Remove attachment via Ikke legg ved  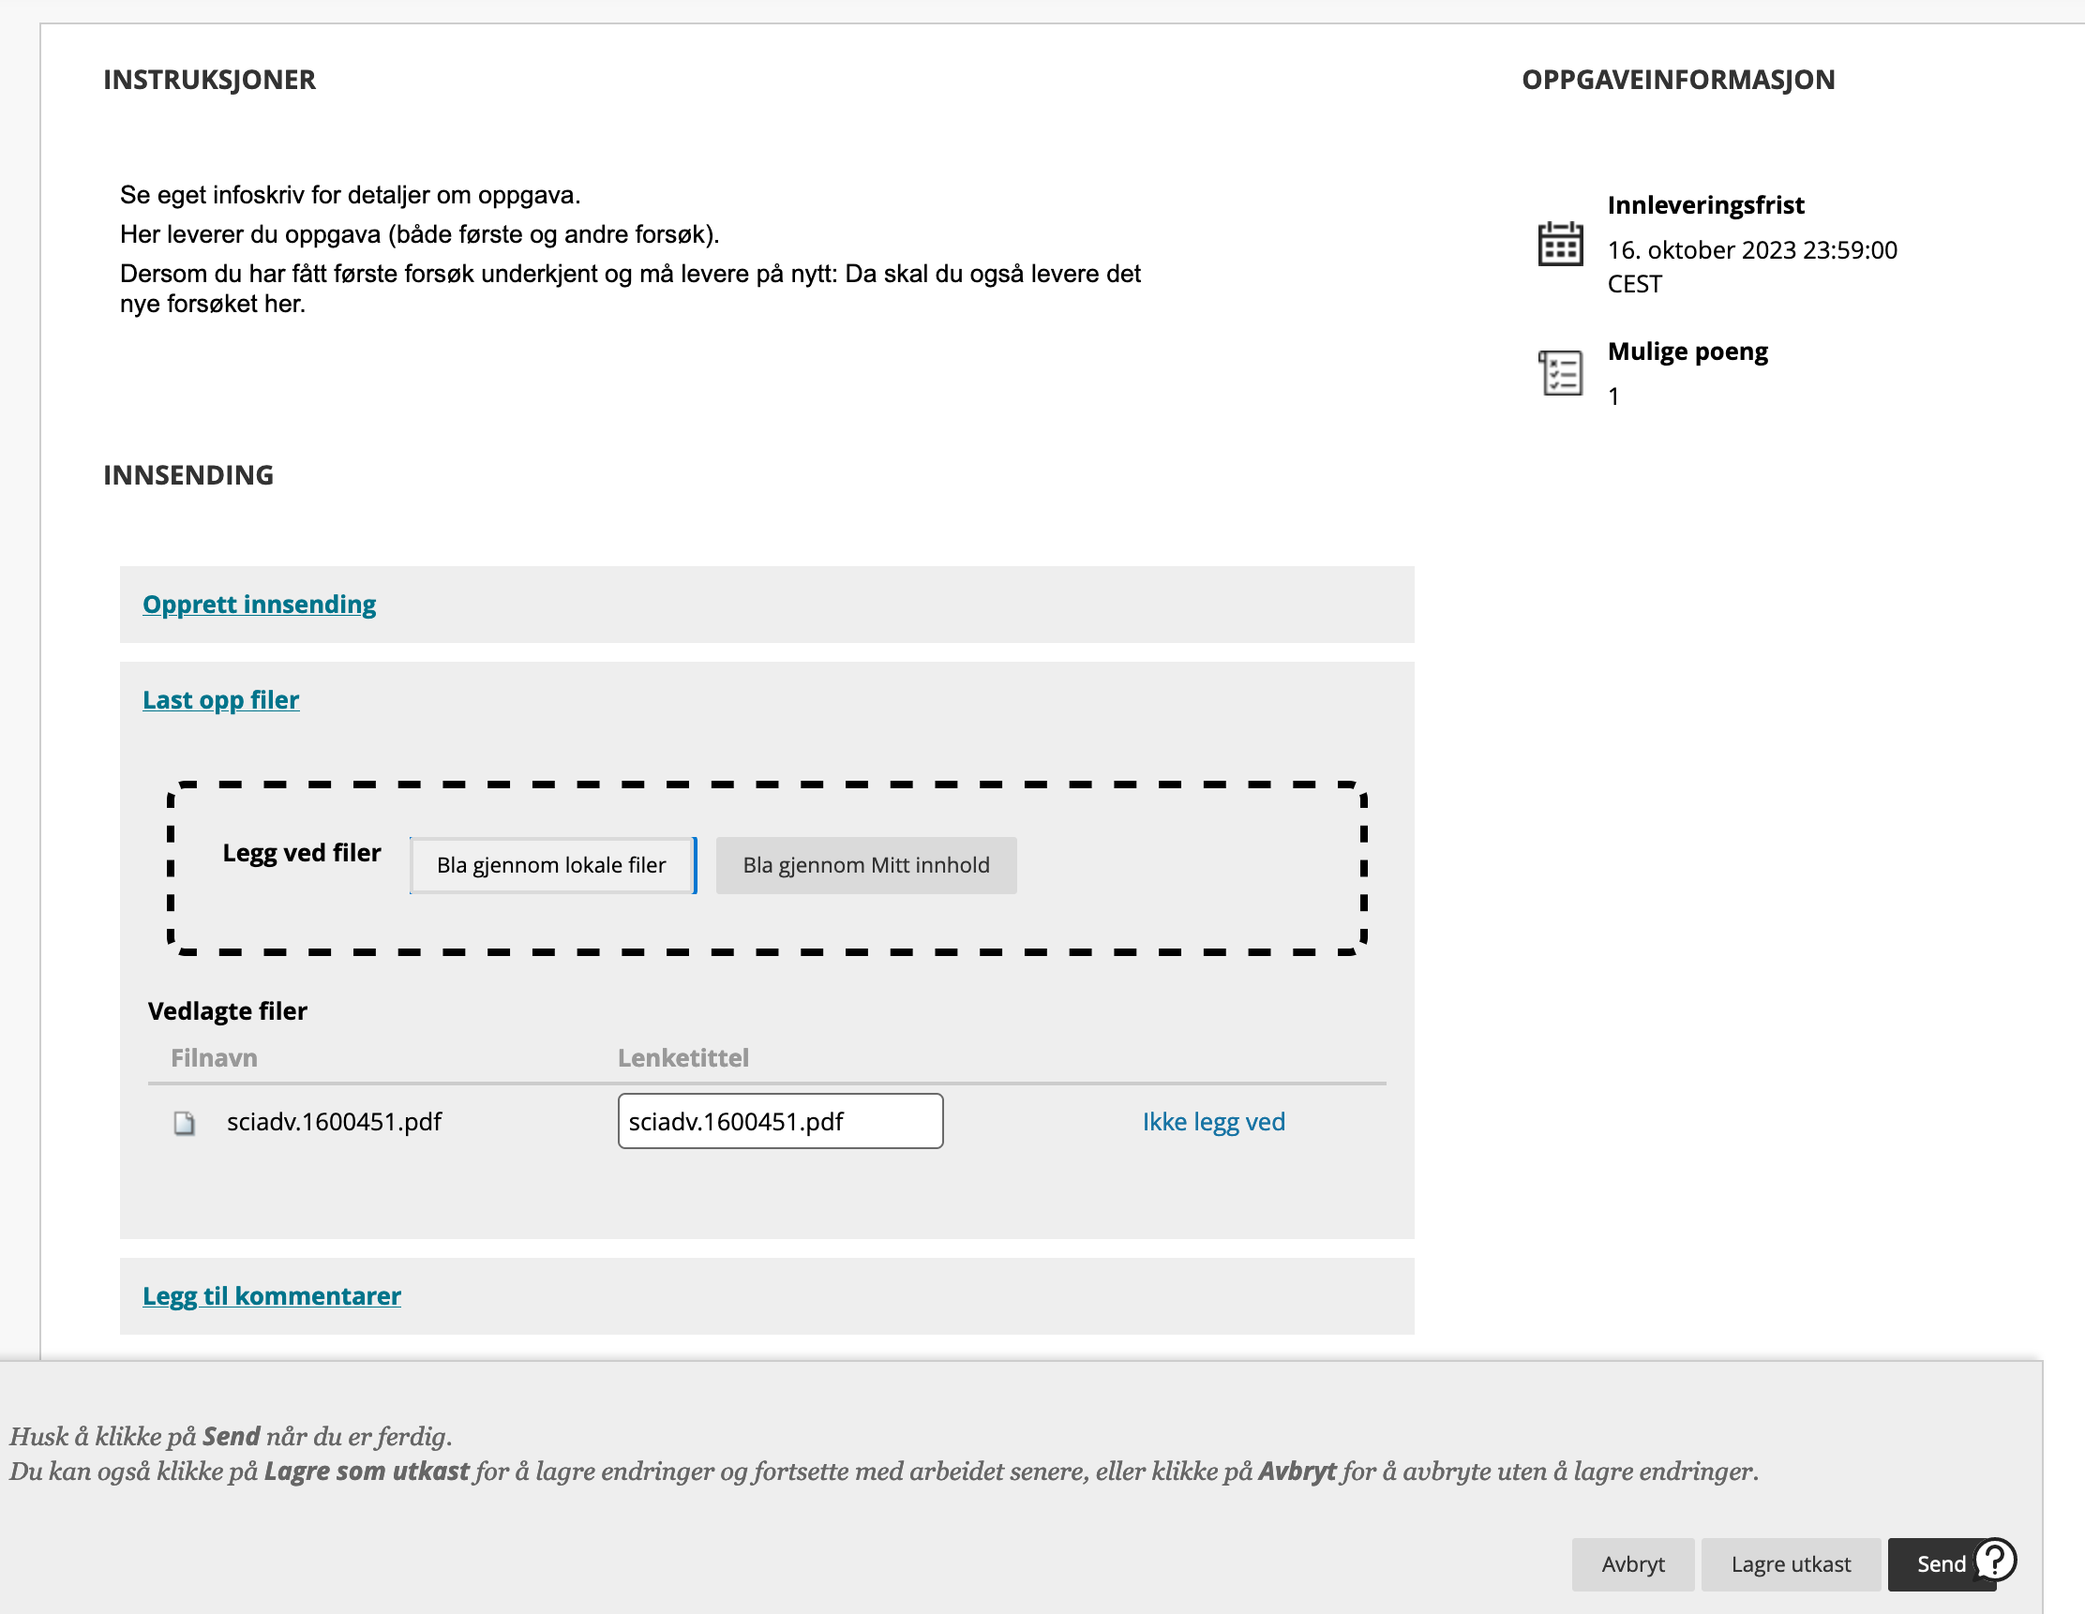1212,1122
